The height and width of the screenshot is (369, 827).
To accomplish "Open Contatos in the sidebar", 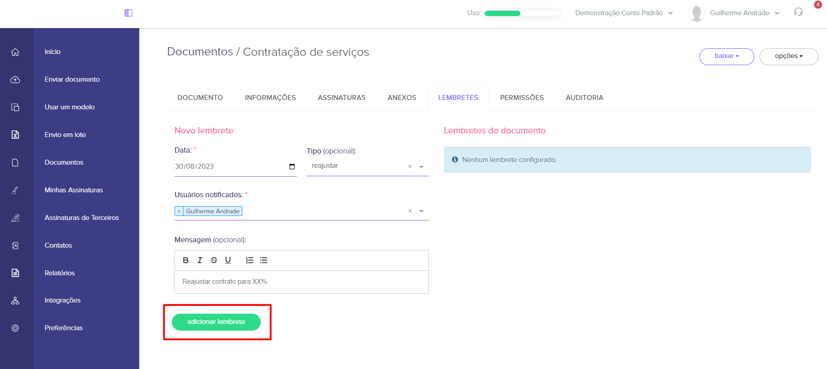I will coord(58,245).
